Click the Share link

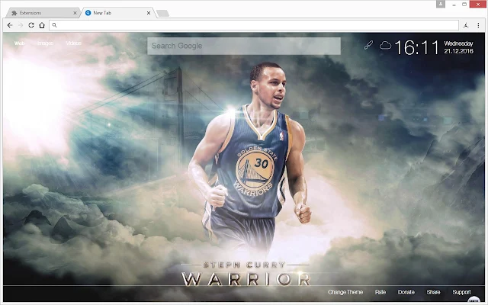(433, 292)
